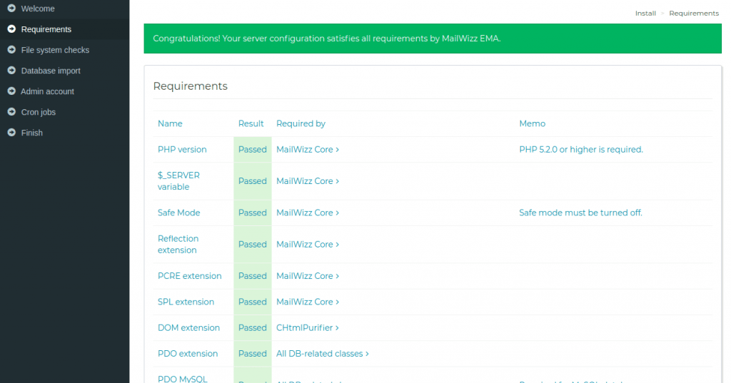Screen dimensions: 731x383
Task: Click the Memo column header
Action: point(532,123)
